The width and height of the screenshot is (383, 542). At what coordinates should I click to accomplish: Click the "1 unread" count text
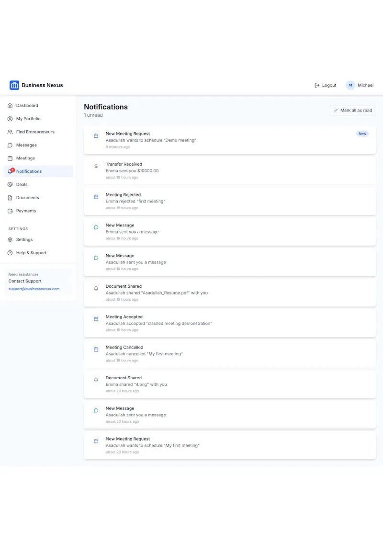point(93,115)
